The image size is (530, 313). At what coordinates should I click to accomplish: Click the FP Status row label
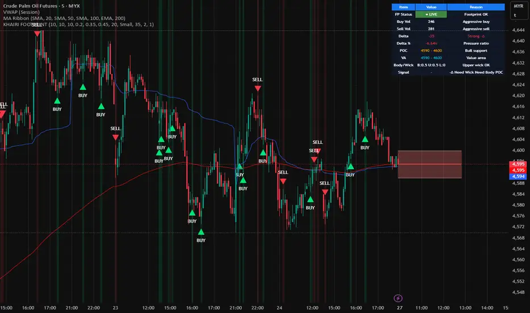tap(403, 14)
